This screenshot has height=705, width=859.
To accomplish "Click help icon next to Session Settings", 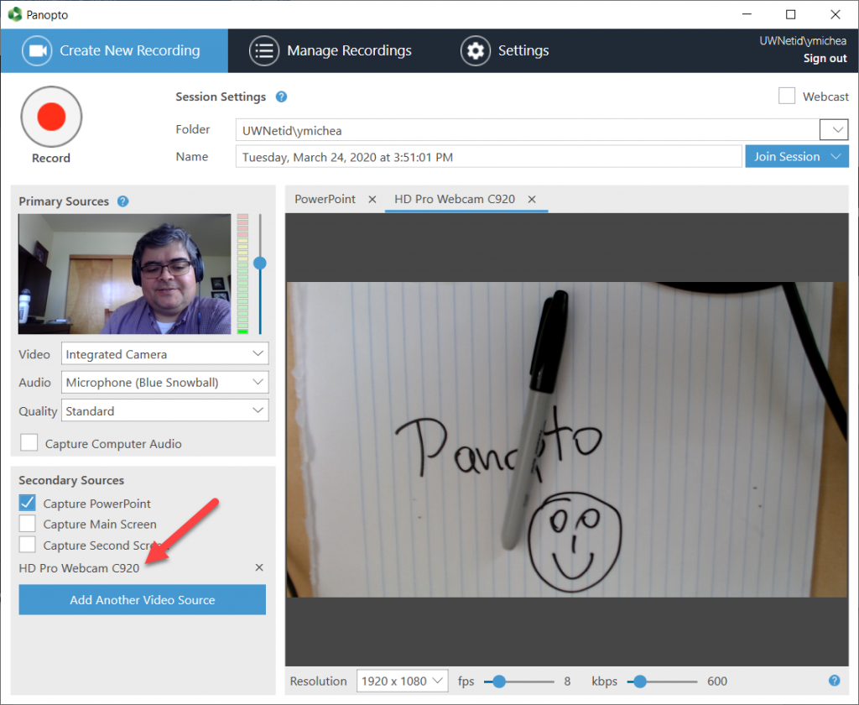I will point(282,97).
